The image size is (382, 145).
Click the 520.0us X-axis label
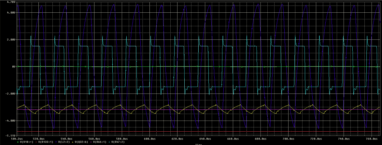39,139
